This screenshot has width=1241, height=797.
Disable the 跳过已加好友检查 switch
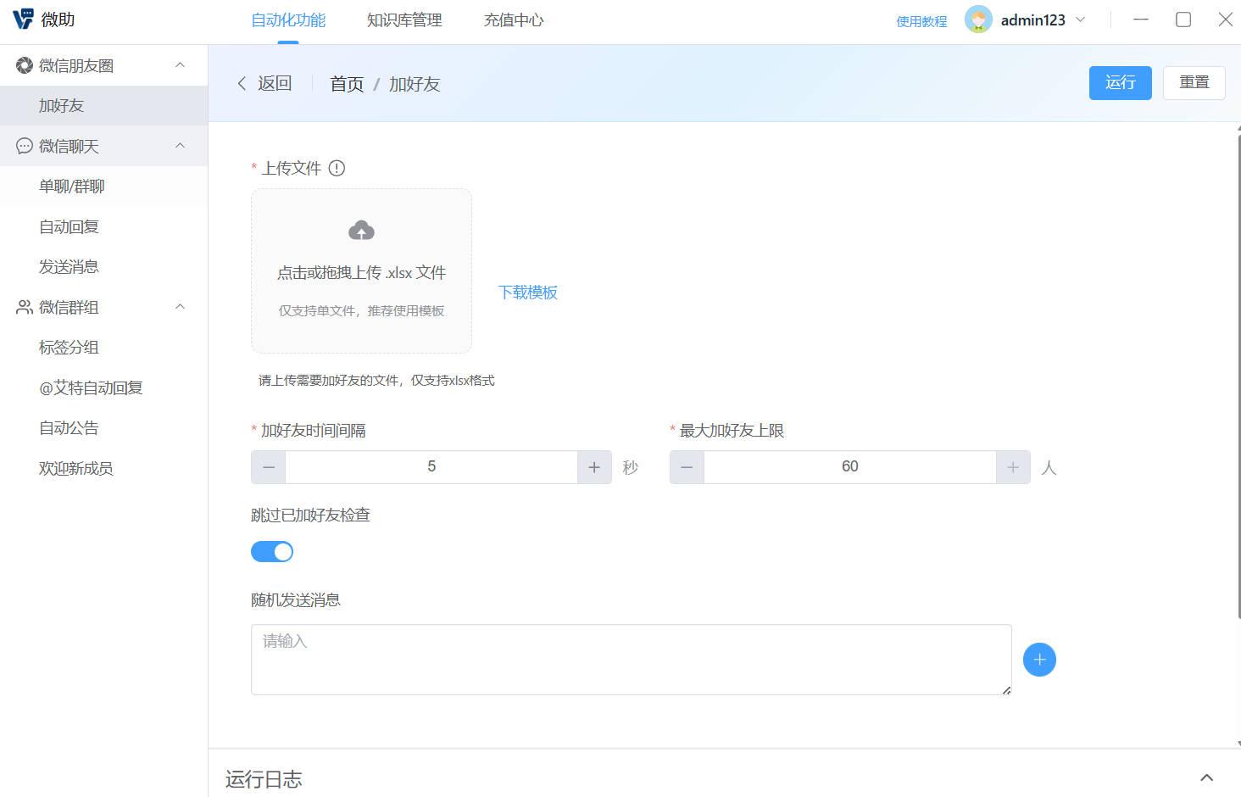pyautogui.click(x=271, y=551)
